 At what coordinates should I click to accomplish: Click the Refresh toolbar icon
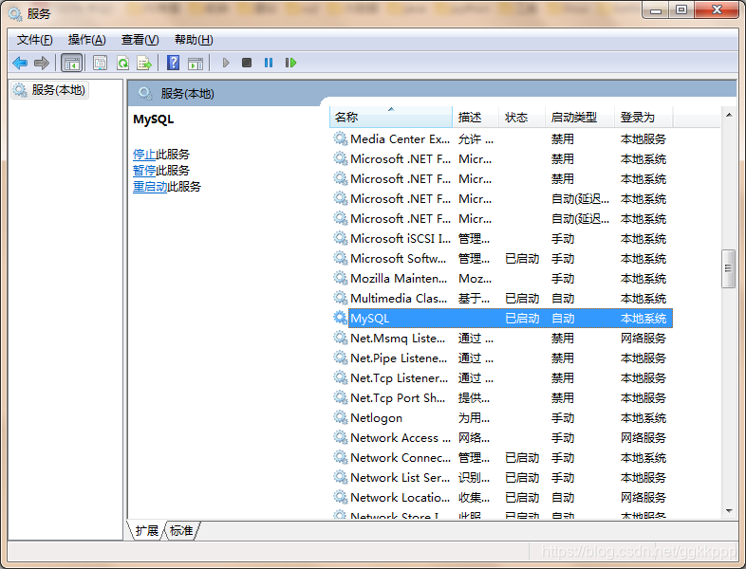point(122,63)
